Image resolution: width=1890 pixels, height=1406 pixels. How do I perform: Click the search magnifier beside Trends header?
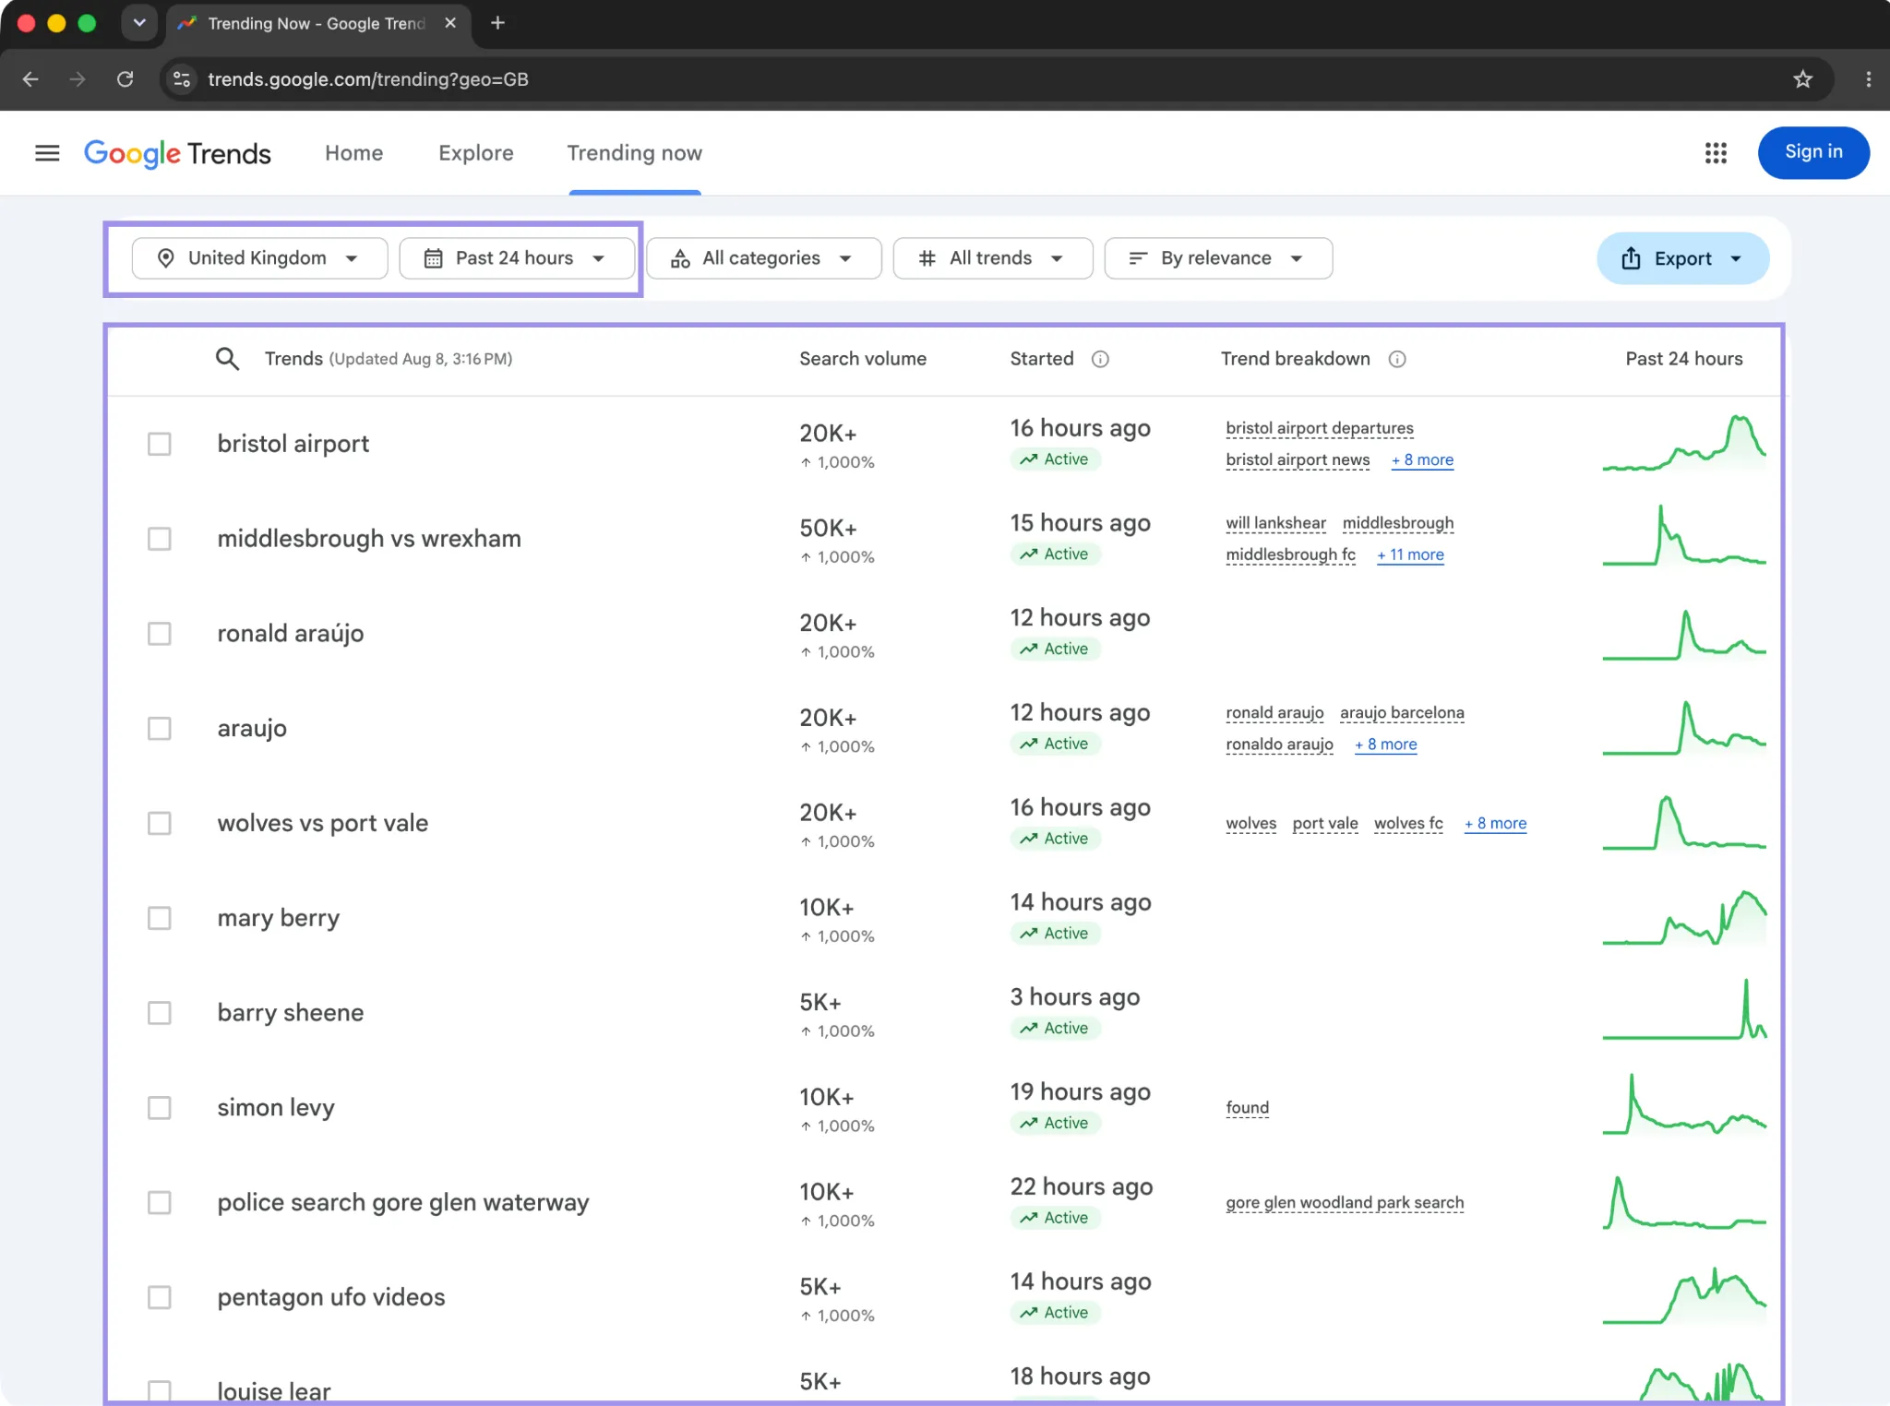click(227, 359)
